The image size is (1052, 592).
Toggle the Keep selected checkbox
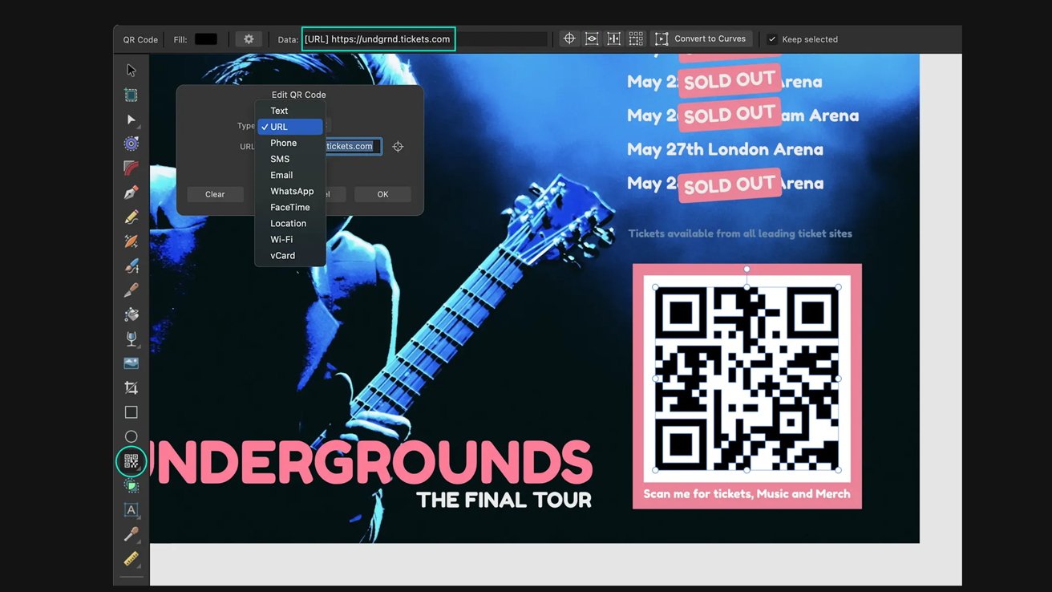(772, 39)
